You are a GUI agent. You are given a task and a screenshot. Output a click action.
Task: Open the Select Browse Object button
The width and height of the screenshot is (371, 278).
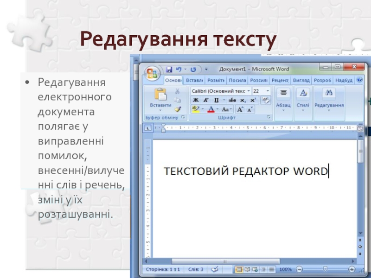pos(360,246)
